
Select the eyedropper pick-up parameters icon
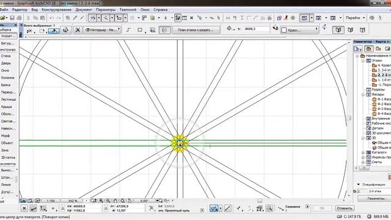(x=75, y=18)
